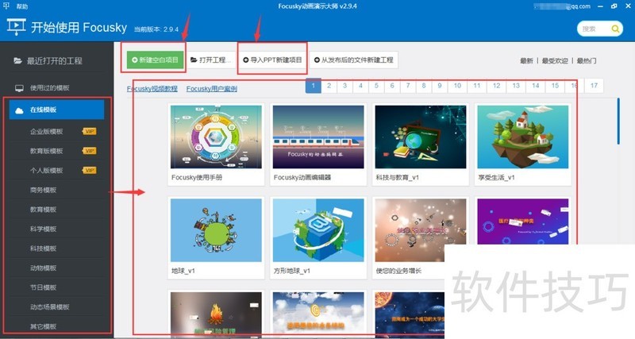The height and width of the screenshot is (339, 635).
Task: Open the 地球_v1 template thumbnail
Action: 216,230
